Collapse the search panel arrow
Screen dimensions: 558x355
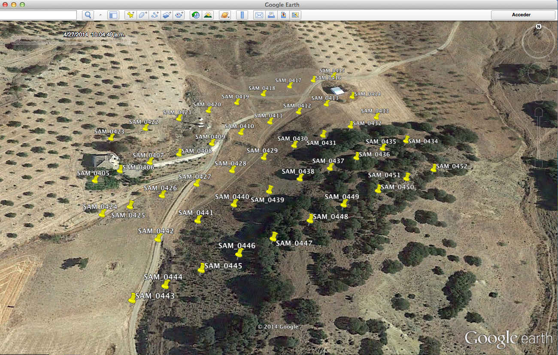tap(101, 15)
